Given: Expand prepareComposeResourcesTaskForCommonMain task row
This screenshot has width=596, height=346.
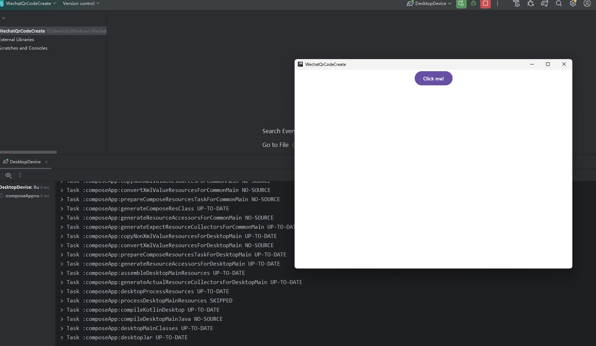Looking at the screenshot, I should click(x=62, y=199).
